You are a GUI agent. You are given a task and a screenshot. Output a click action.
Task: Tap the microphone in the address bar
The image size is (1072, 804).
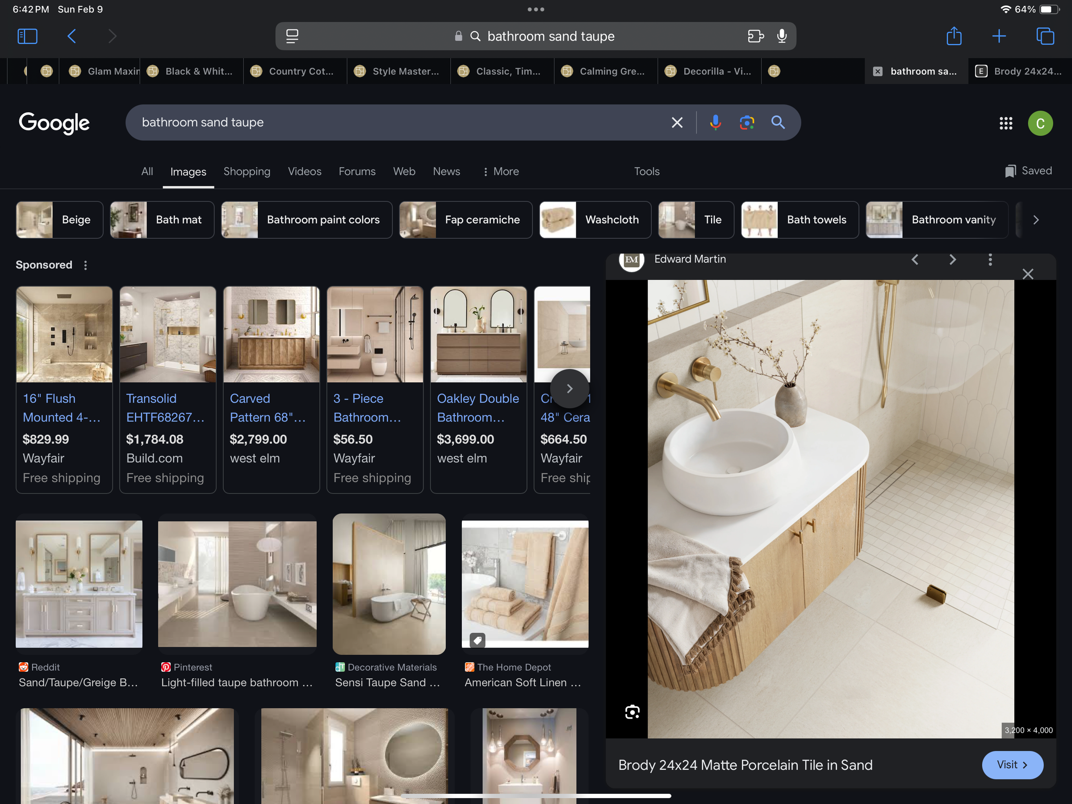click(x=781, y=36)
